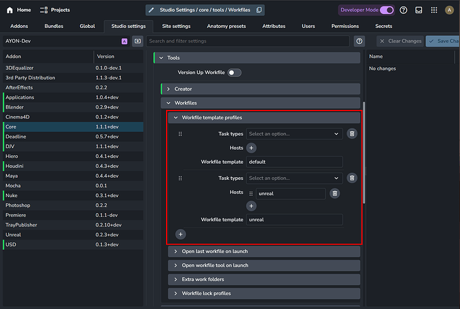Click the Search and filter settings field
The image size is (460, 309).
[248, 41]
